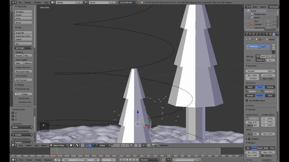The image size is (289, 162).
Task: Enable Use Modifier Stack checkbox
Action: [x=247, y=100]
